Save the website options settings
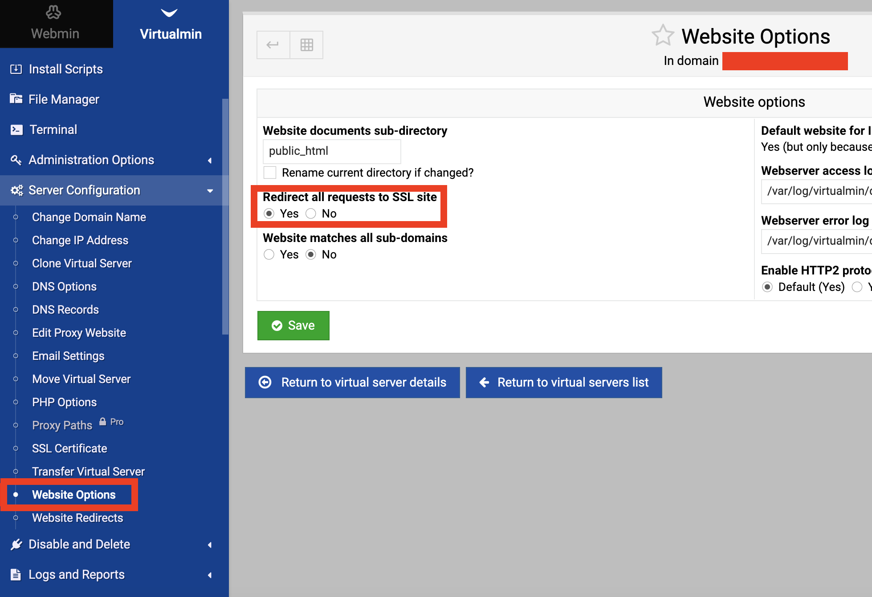Screen dimensions: 872x597 tap(294, 324)
